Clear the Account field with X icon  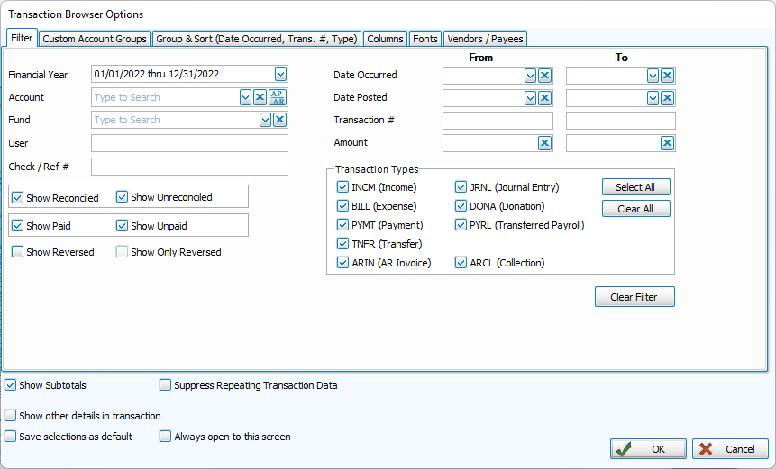pyautogui.click(x=260, y=97)
